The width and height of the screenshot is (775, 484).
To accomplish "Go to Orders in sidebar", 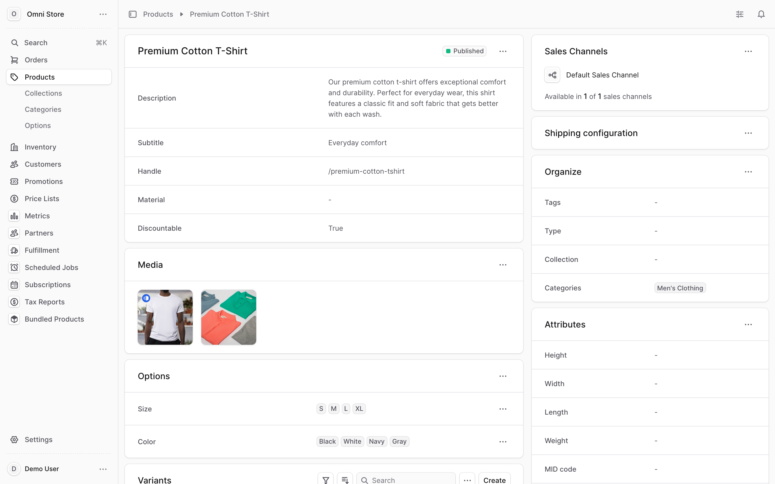I will tap(59, 60).
